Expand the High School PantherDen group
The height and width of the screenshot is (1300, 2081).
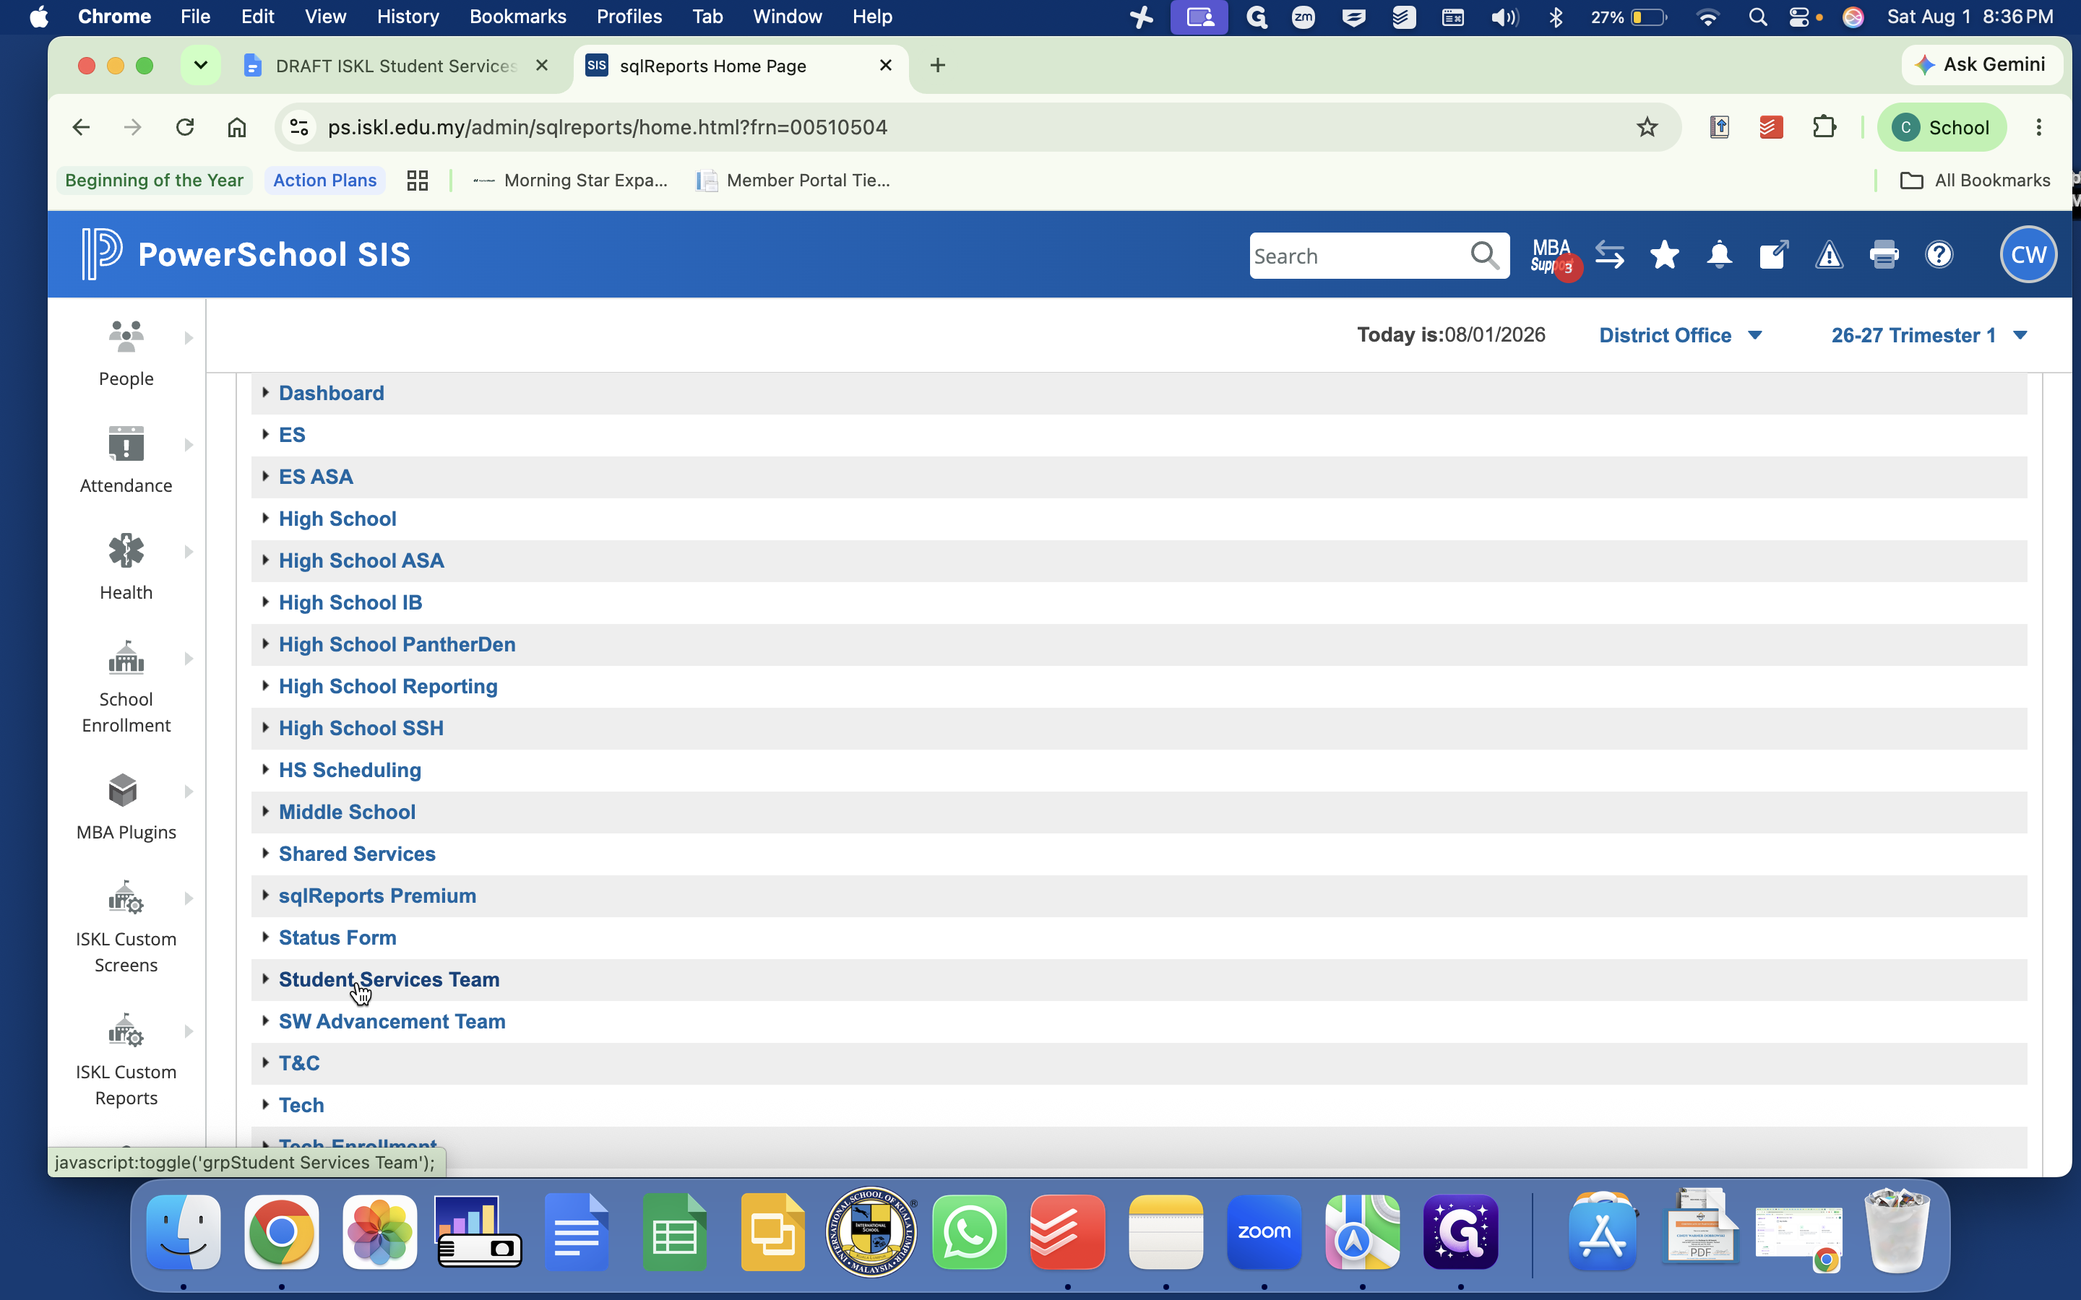[x=397, y=644]
